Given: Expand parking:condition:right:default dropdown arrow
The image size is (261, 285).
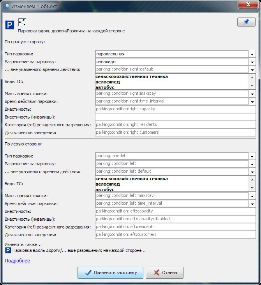Looking at the screenshot, I should click(x=252, y=70).
